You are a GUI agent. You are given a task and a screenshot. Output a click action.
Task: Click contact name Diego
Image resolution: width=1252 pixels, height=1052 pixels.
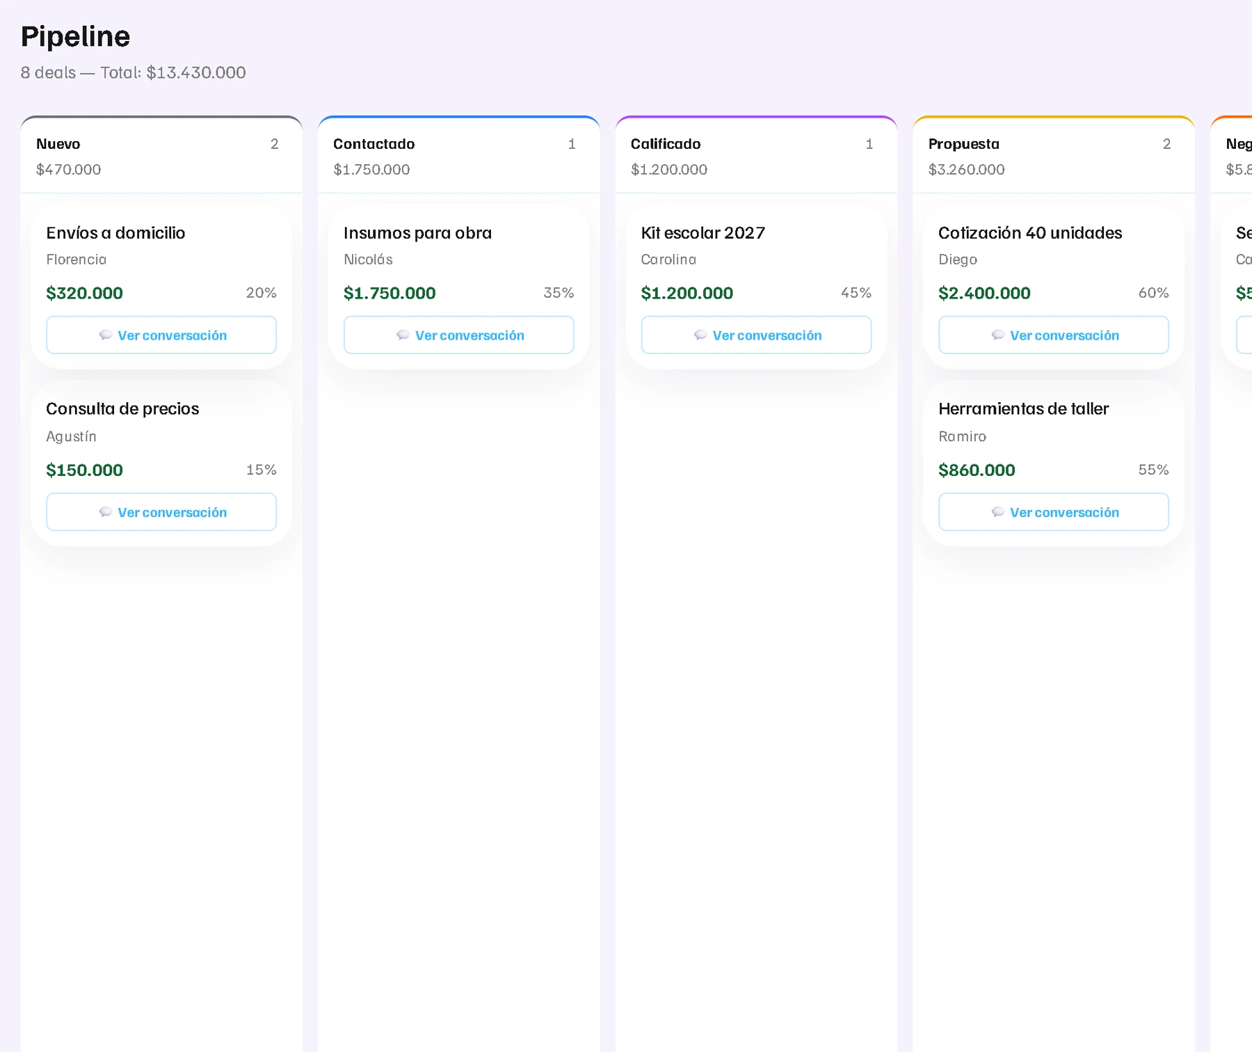(958, 260)
